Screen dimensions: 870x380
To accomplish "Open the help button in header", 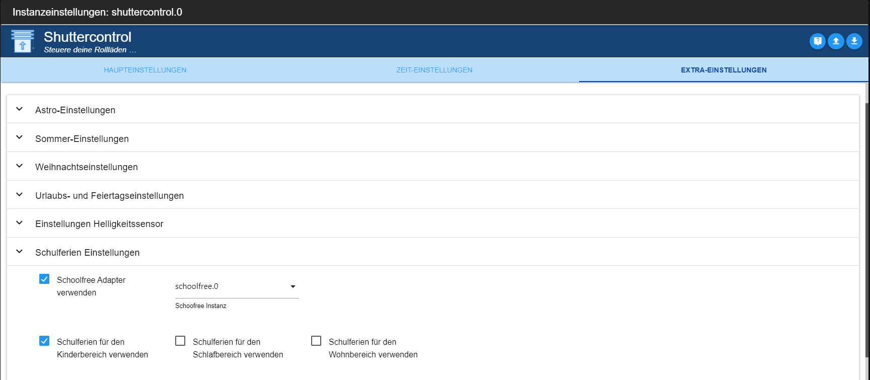I will click(x=818, y=41).
